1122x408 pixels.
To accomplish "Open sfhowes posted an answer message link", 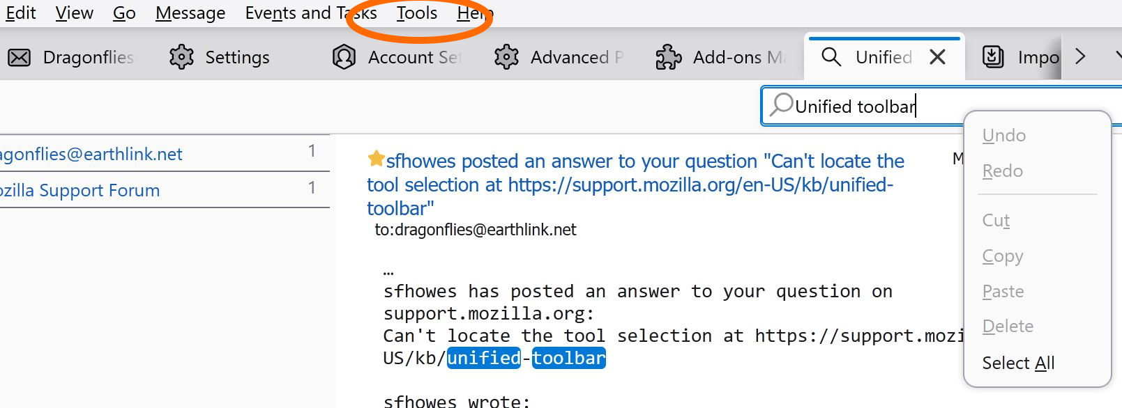I will point(635,185).
